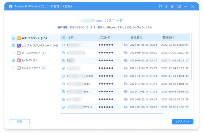The image size is (203, 133).
Task: Uncheck the row ending in 3611
Action: pos(63,92)
